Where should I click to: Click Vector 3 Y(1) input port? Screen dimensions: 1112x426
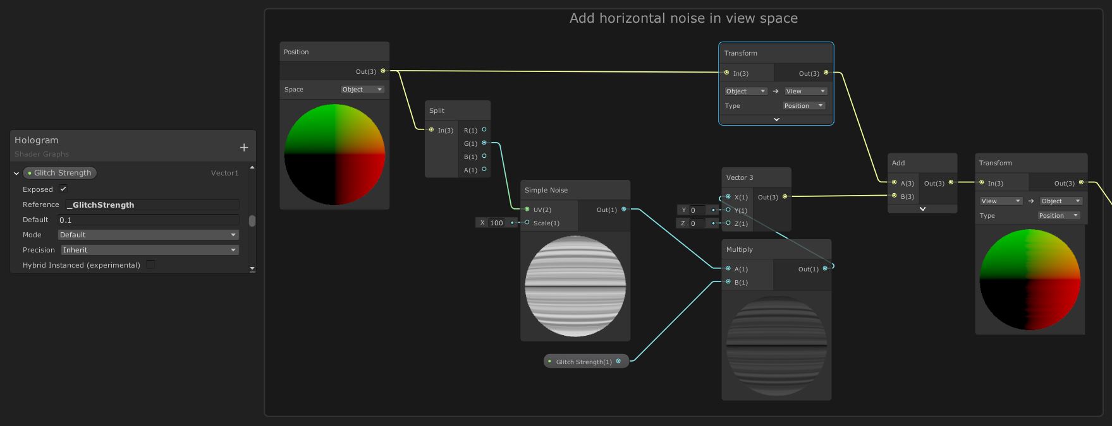coord(728,210)
